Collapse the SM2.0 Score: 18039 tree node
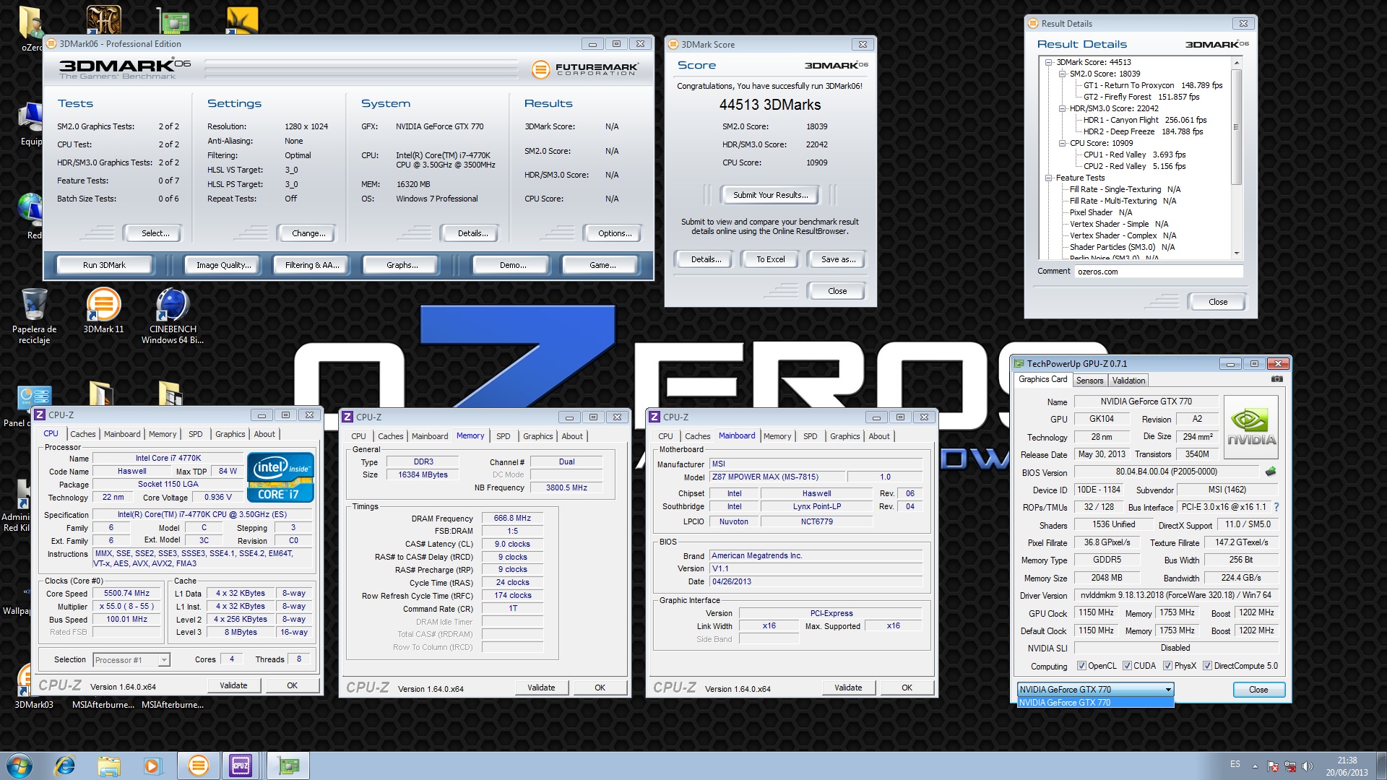The image size is (1387, 780). point(1062,74)
